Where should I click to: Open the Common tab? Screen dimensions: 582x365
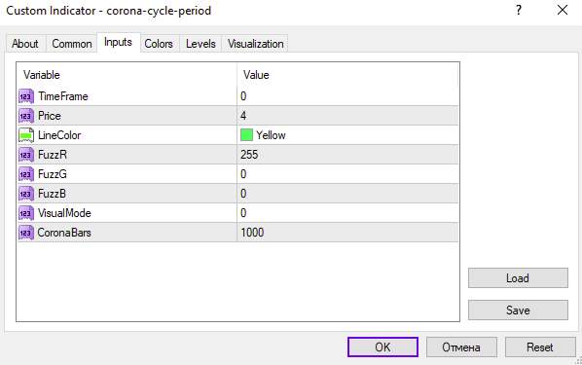pos(72,44)
